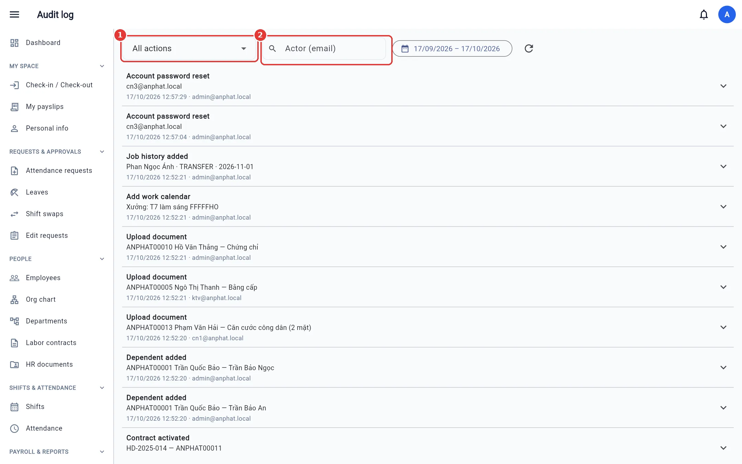Click the Phạm Văn Hải upload document entry

click(x=428, y=327)
